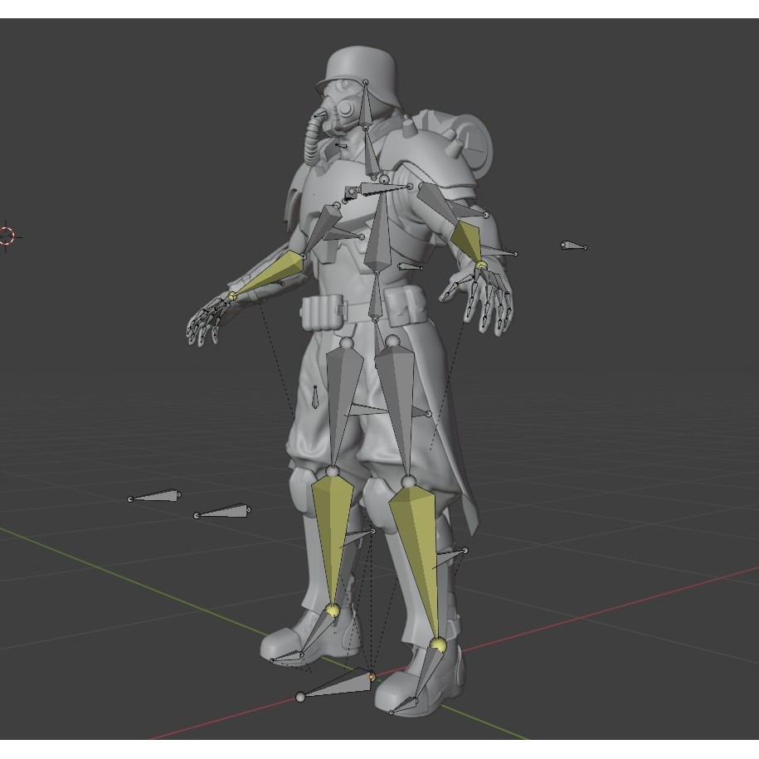Select the horizontal shoulder bone across the chest
This screenshot has width=759, height=759.
(x=382, y=189)
